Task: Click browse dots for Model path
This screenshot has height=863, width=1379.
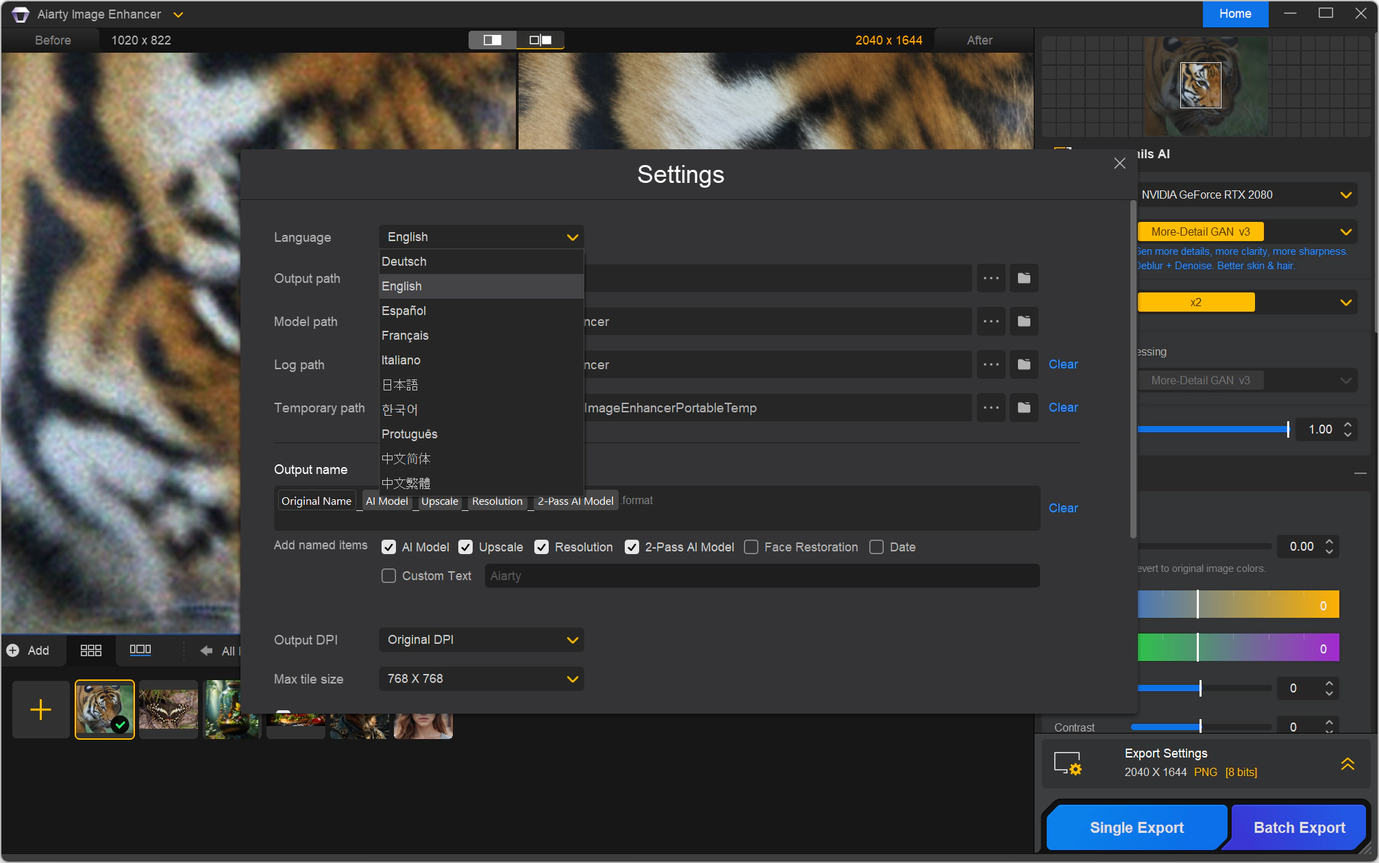Action: pyautogui.click(x=991, y=321)
